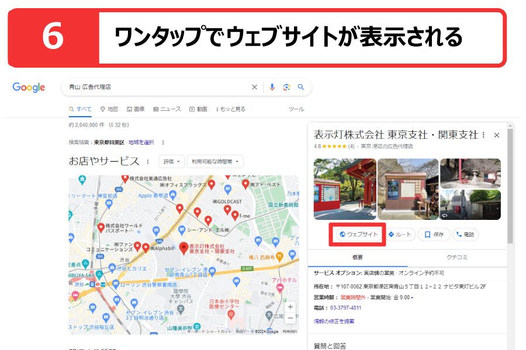Open the middle bulletin board photo
526x350 pixels.
408,189
